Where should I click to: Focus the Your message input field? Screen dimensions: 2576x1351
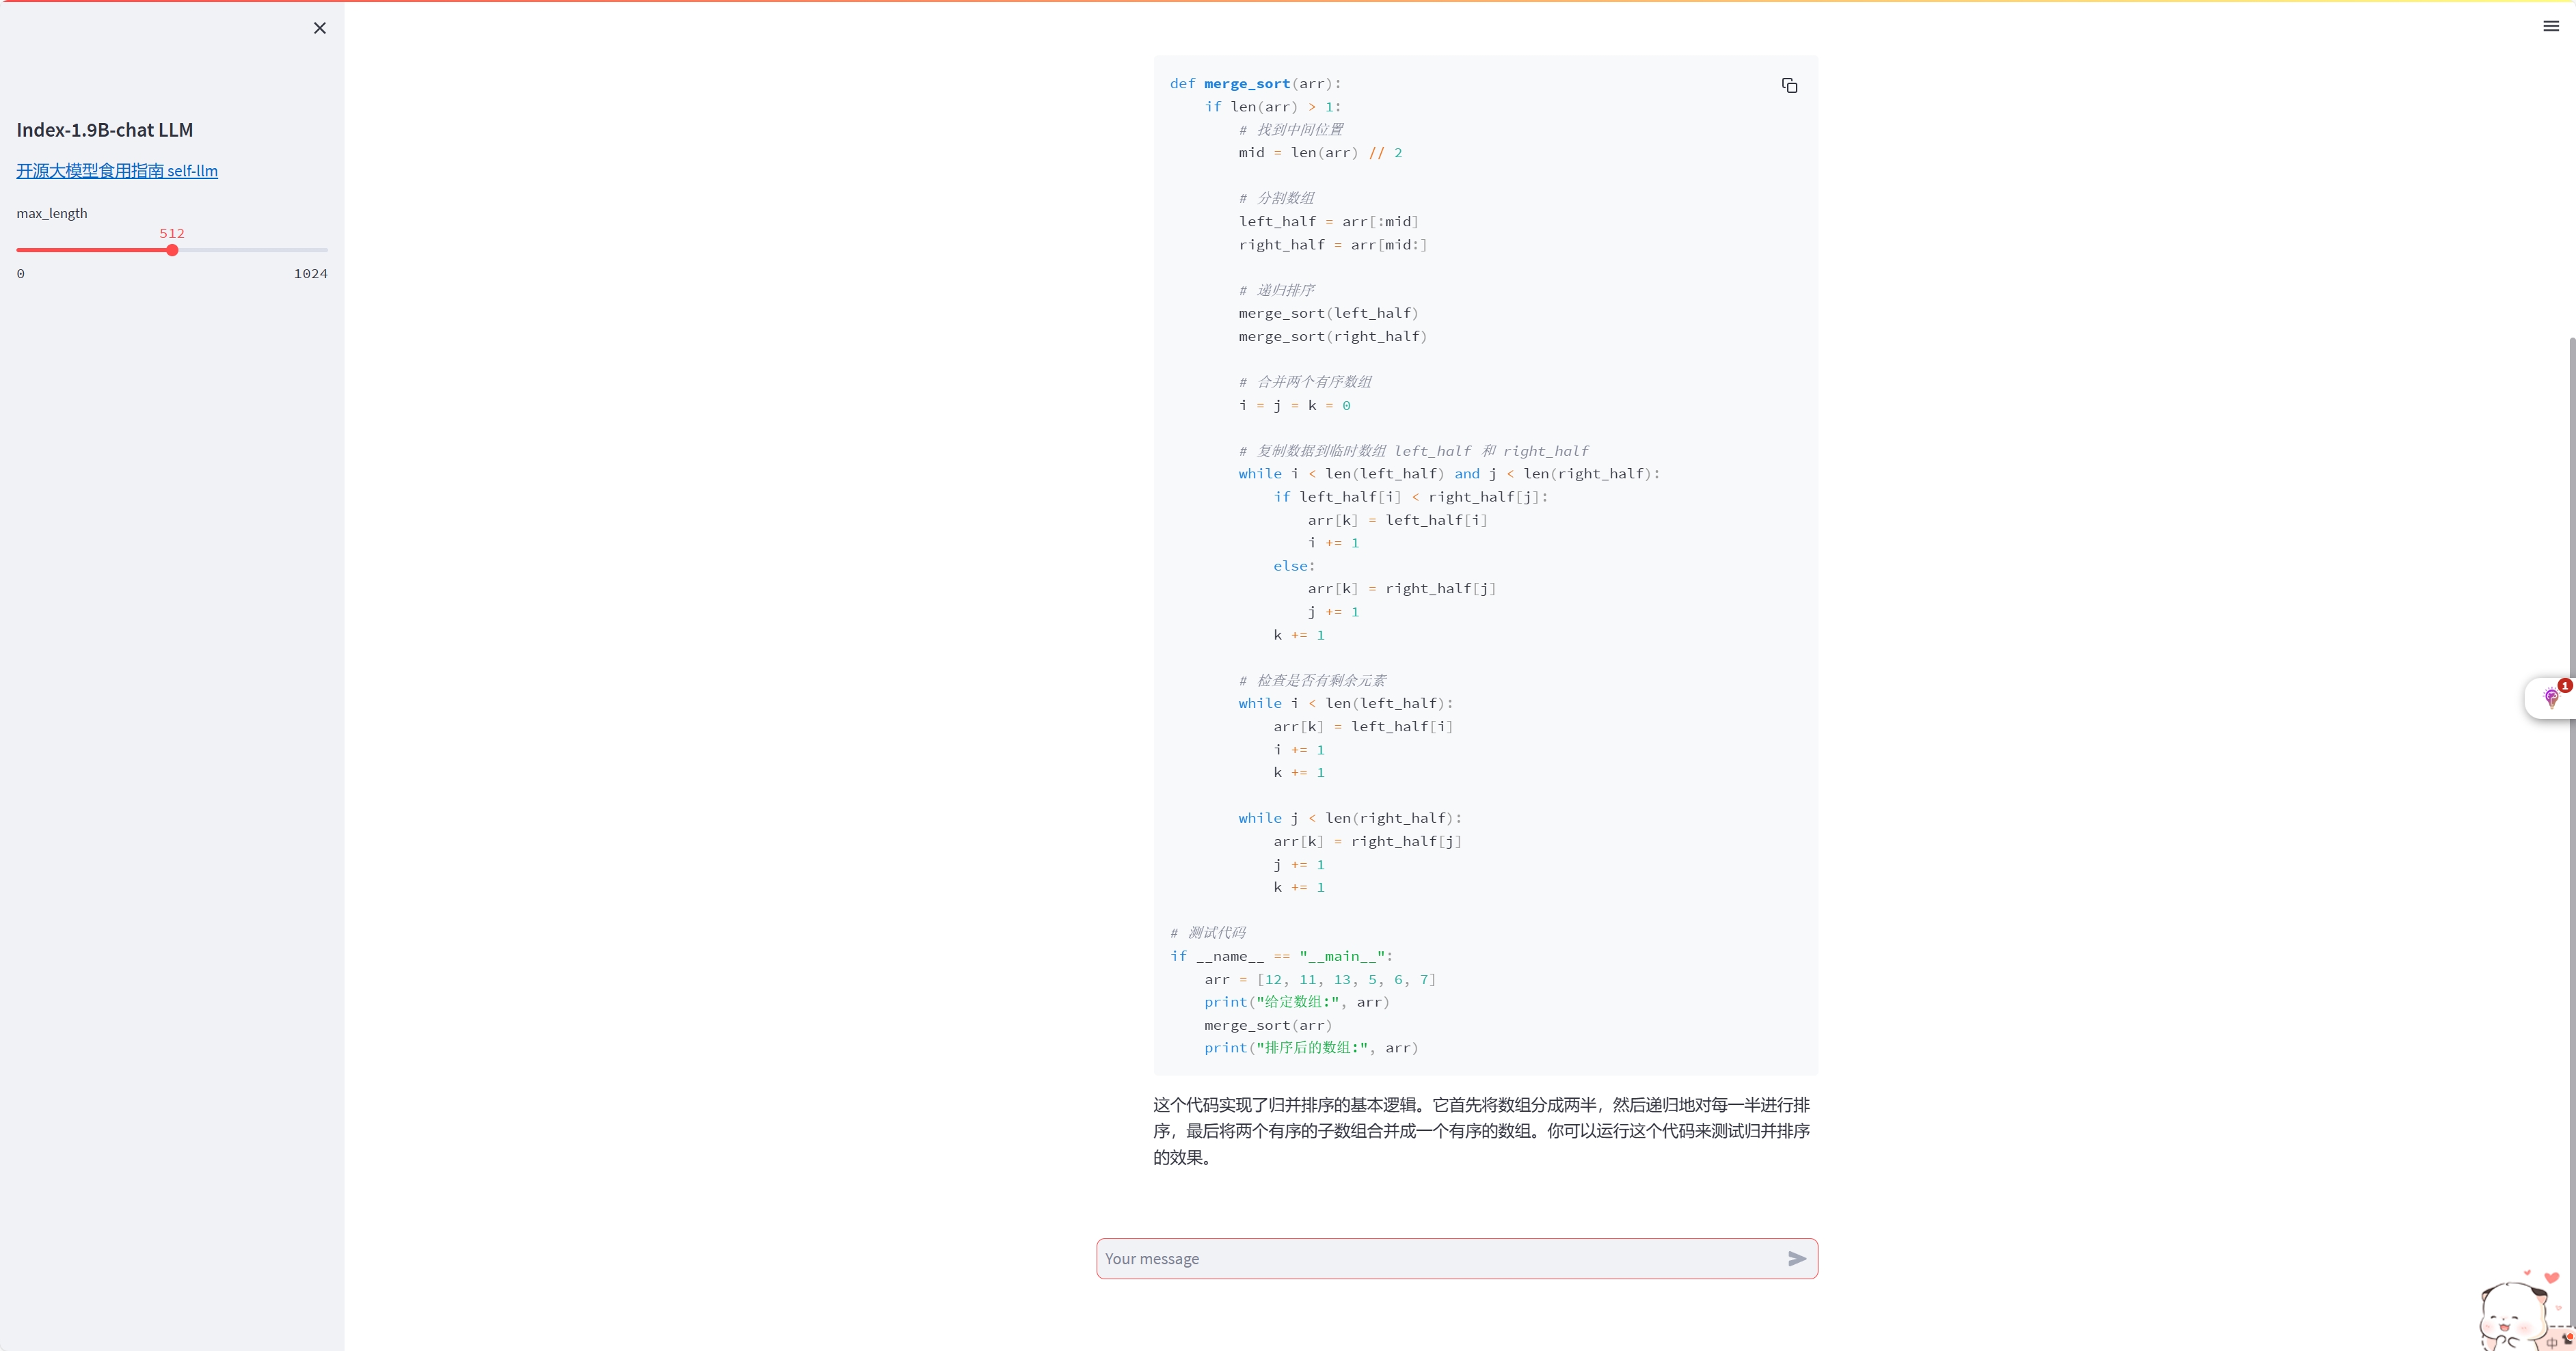pyautogui.click(x=1440, y=1259)
